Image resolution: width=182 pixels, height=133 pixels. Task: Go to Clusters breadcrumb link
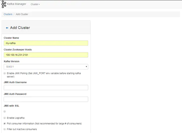click(x=8, y=14)
